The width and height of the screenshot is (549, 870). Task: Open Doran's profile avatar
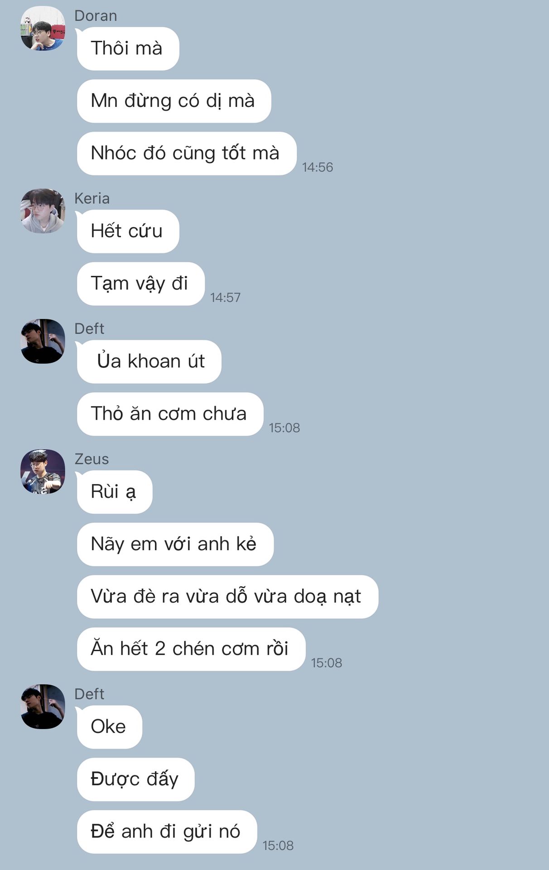click(x=43, y=28)
